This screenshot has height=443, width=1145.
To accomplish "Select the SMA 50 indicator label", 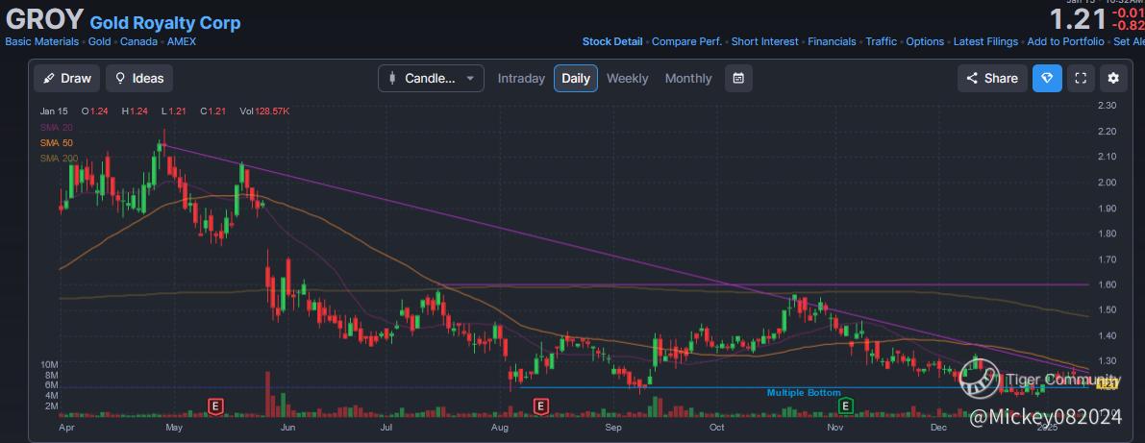I will (56, 143).
